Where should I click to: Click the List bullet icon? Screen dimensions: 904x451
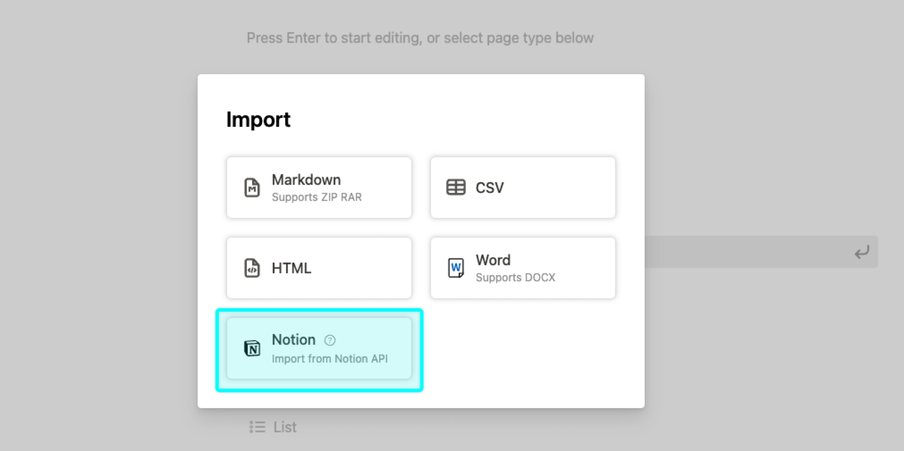[x=257, y=427]
